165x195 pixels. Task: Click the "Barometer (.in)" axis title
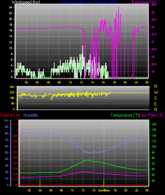coord(144,2)
